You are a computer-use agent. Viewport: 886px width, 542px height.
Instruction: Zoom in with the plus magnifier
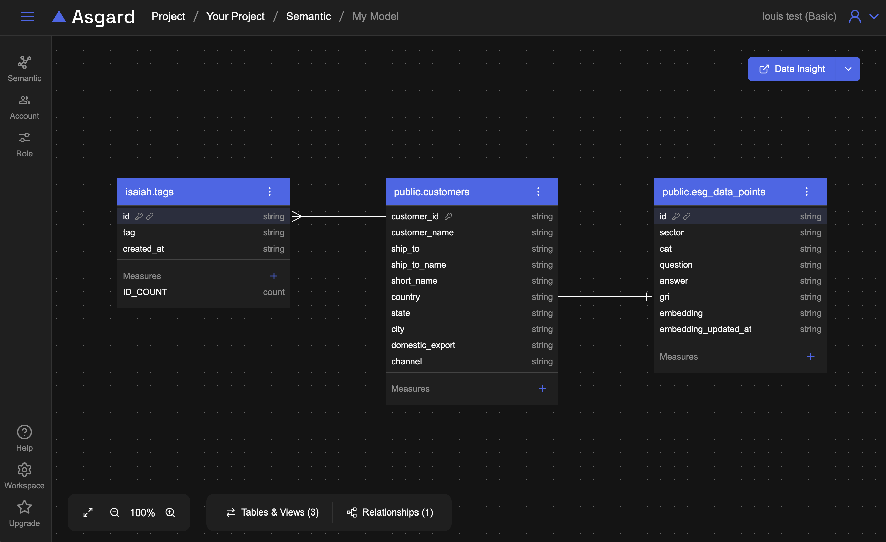pyautogui.click(x=170, y=512)
